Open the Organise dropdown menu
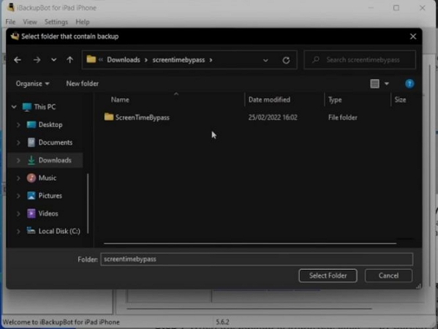438x329 pixels. [x=32, y=83]
